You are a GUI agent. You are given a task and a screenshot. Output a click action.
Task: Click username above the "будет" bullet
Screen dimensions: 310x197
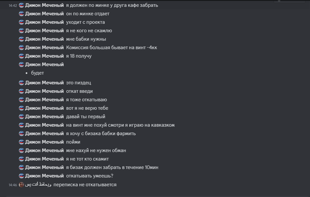tap(44, 64)
